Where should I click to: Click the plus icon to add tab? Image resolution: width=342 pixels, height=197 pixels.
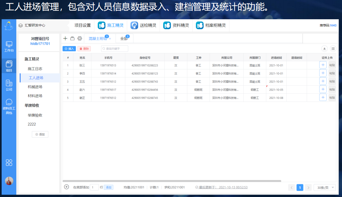coord(65,38)
